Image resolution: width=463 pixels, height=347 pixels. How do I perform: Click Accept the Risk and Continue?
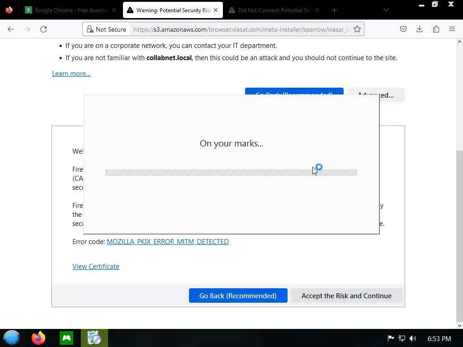(346, 295)
